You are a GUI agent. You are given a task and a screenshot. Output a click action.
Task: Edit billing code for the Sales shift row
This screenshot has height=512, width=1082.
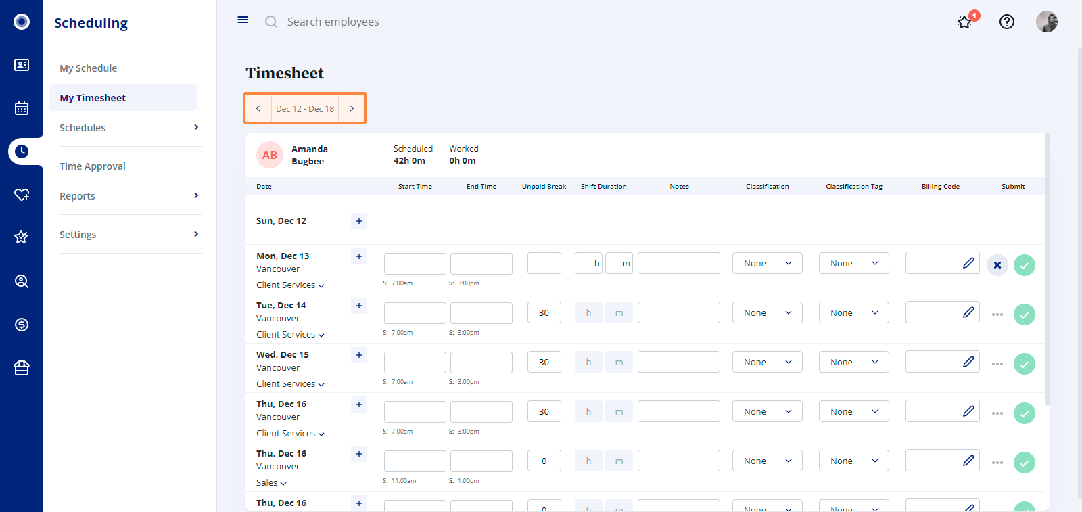point(969,461)
